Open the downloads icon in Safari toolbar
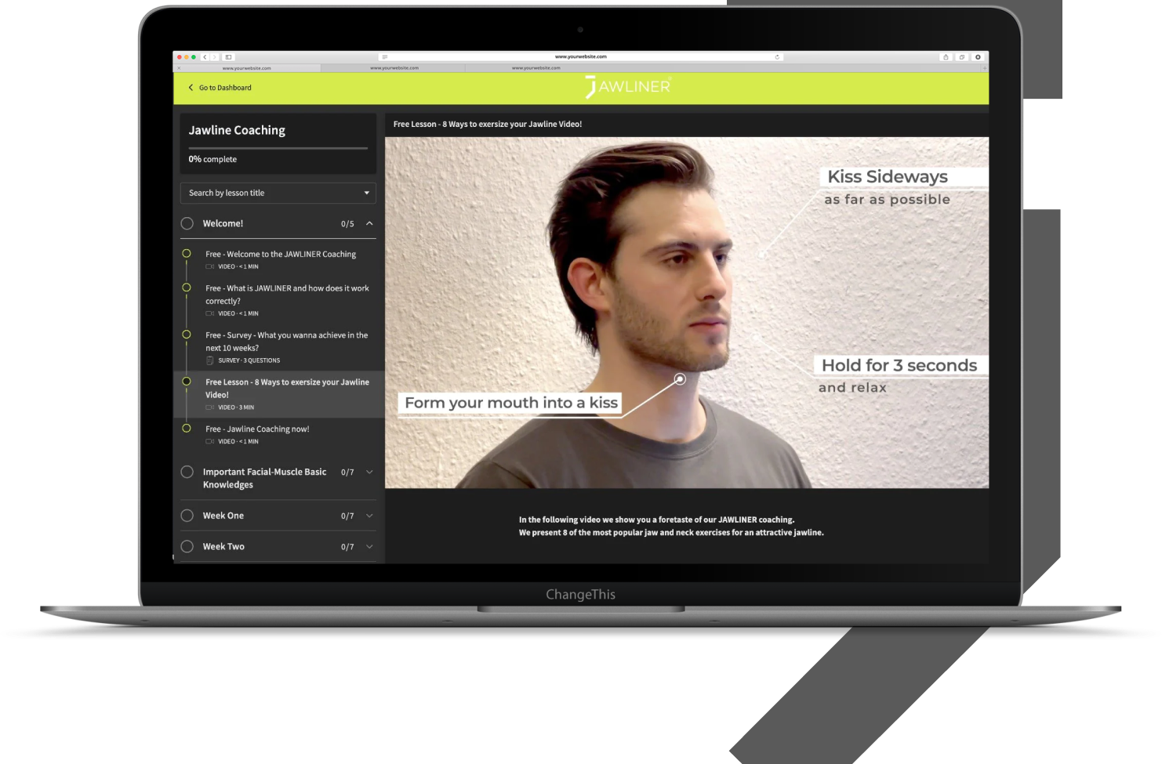 (x=978, y=57)
